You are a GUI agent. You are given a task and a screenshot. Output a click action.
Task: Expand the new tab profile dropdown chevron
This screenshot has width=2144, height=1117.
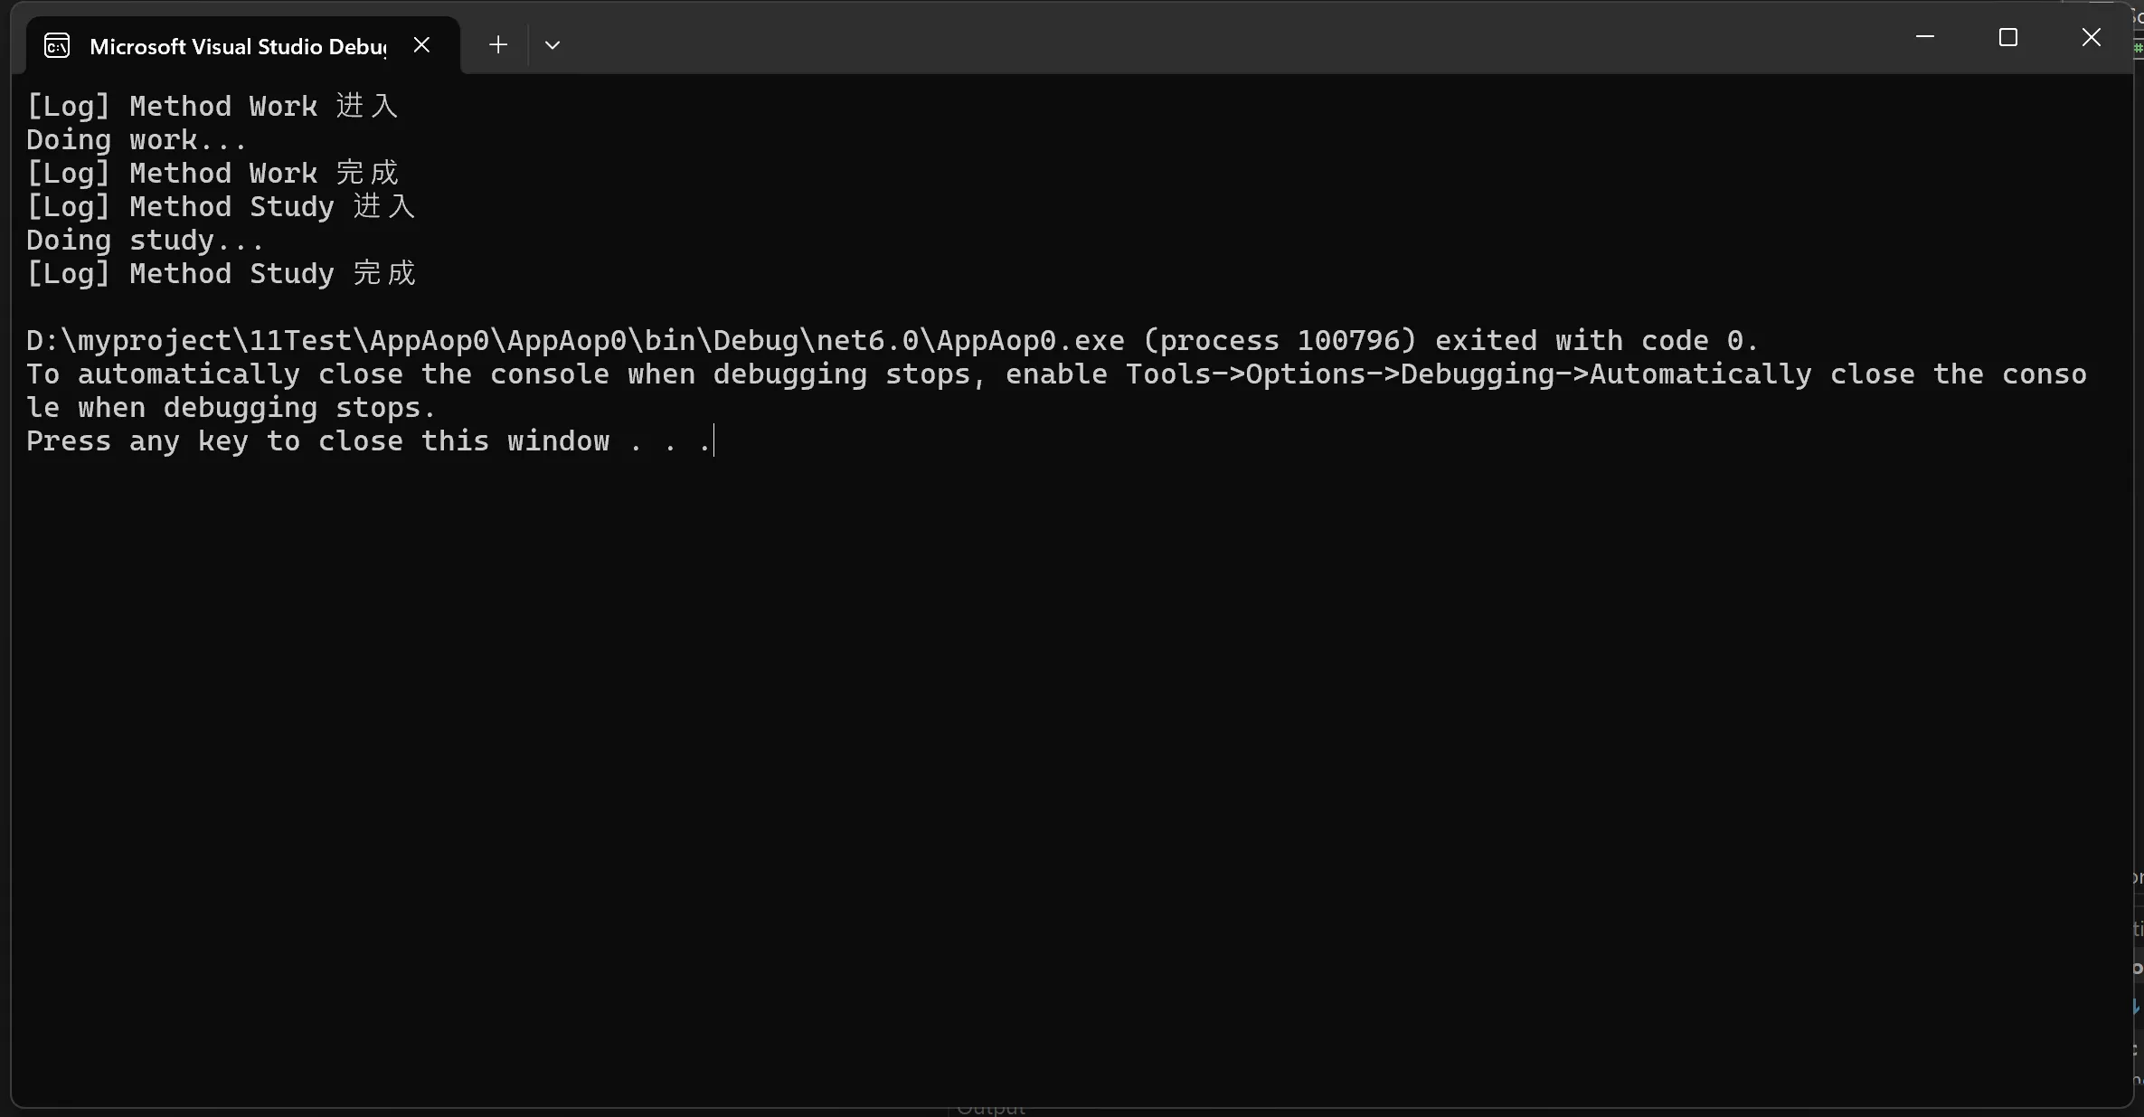pyautogui.click(x=553, y=44)
